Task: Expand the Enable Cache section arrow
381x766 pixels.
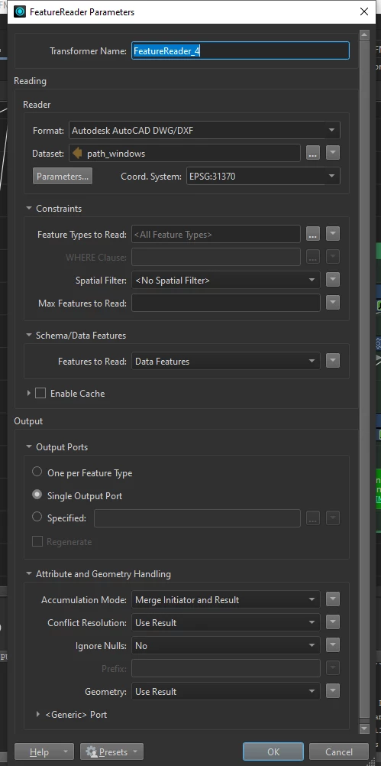Action: coord(29,393)
